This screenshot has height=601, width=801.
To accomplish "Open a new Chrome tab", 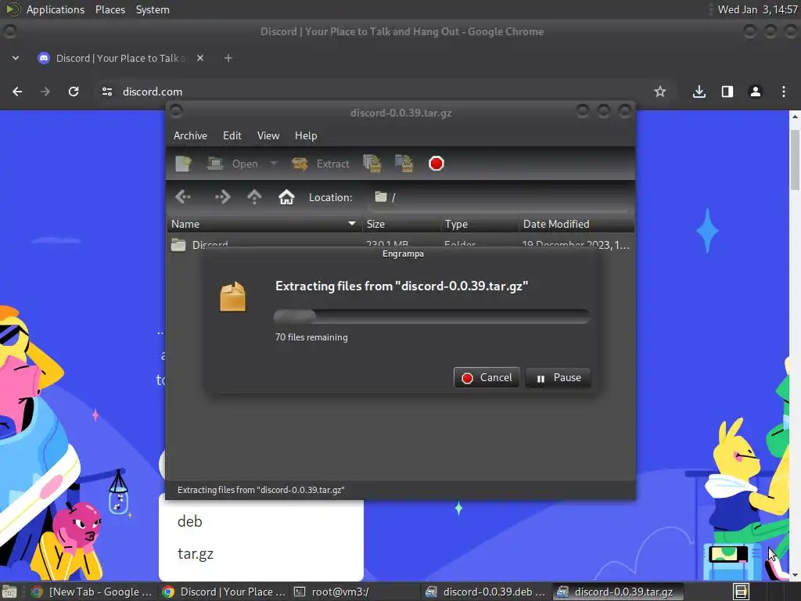I will tap(228, 58).
